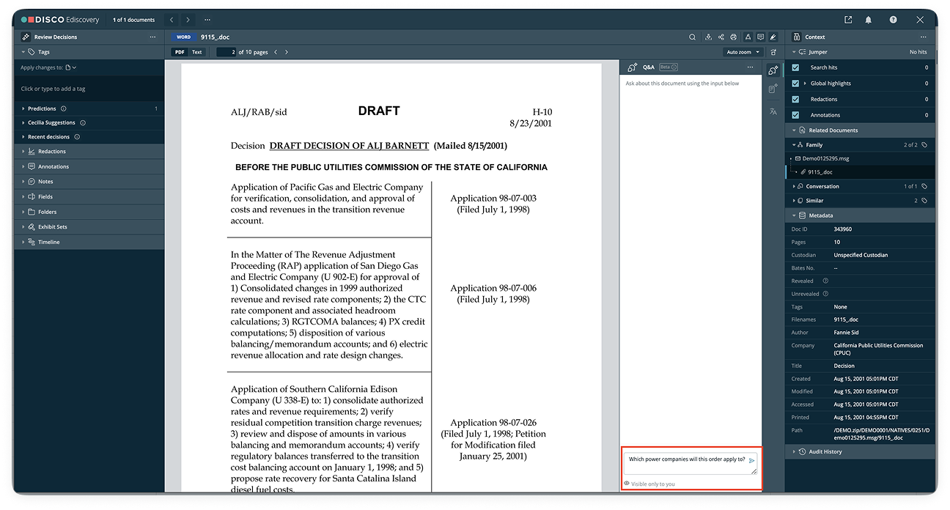Disable the Global highlights checkbox
Screen dimensions: 950x510
tap(795, 83)
